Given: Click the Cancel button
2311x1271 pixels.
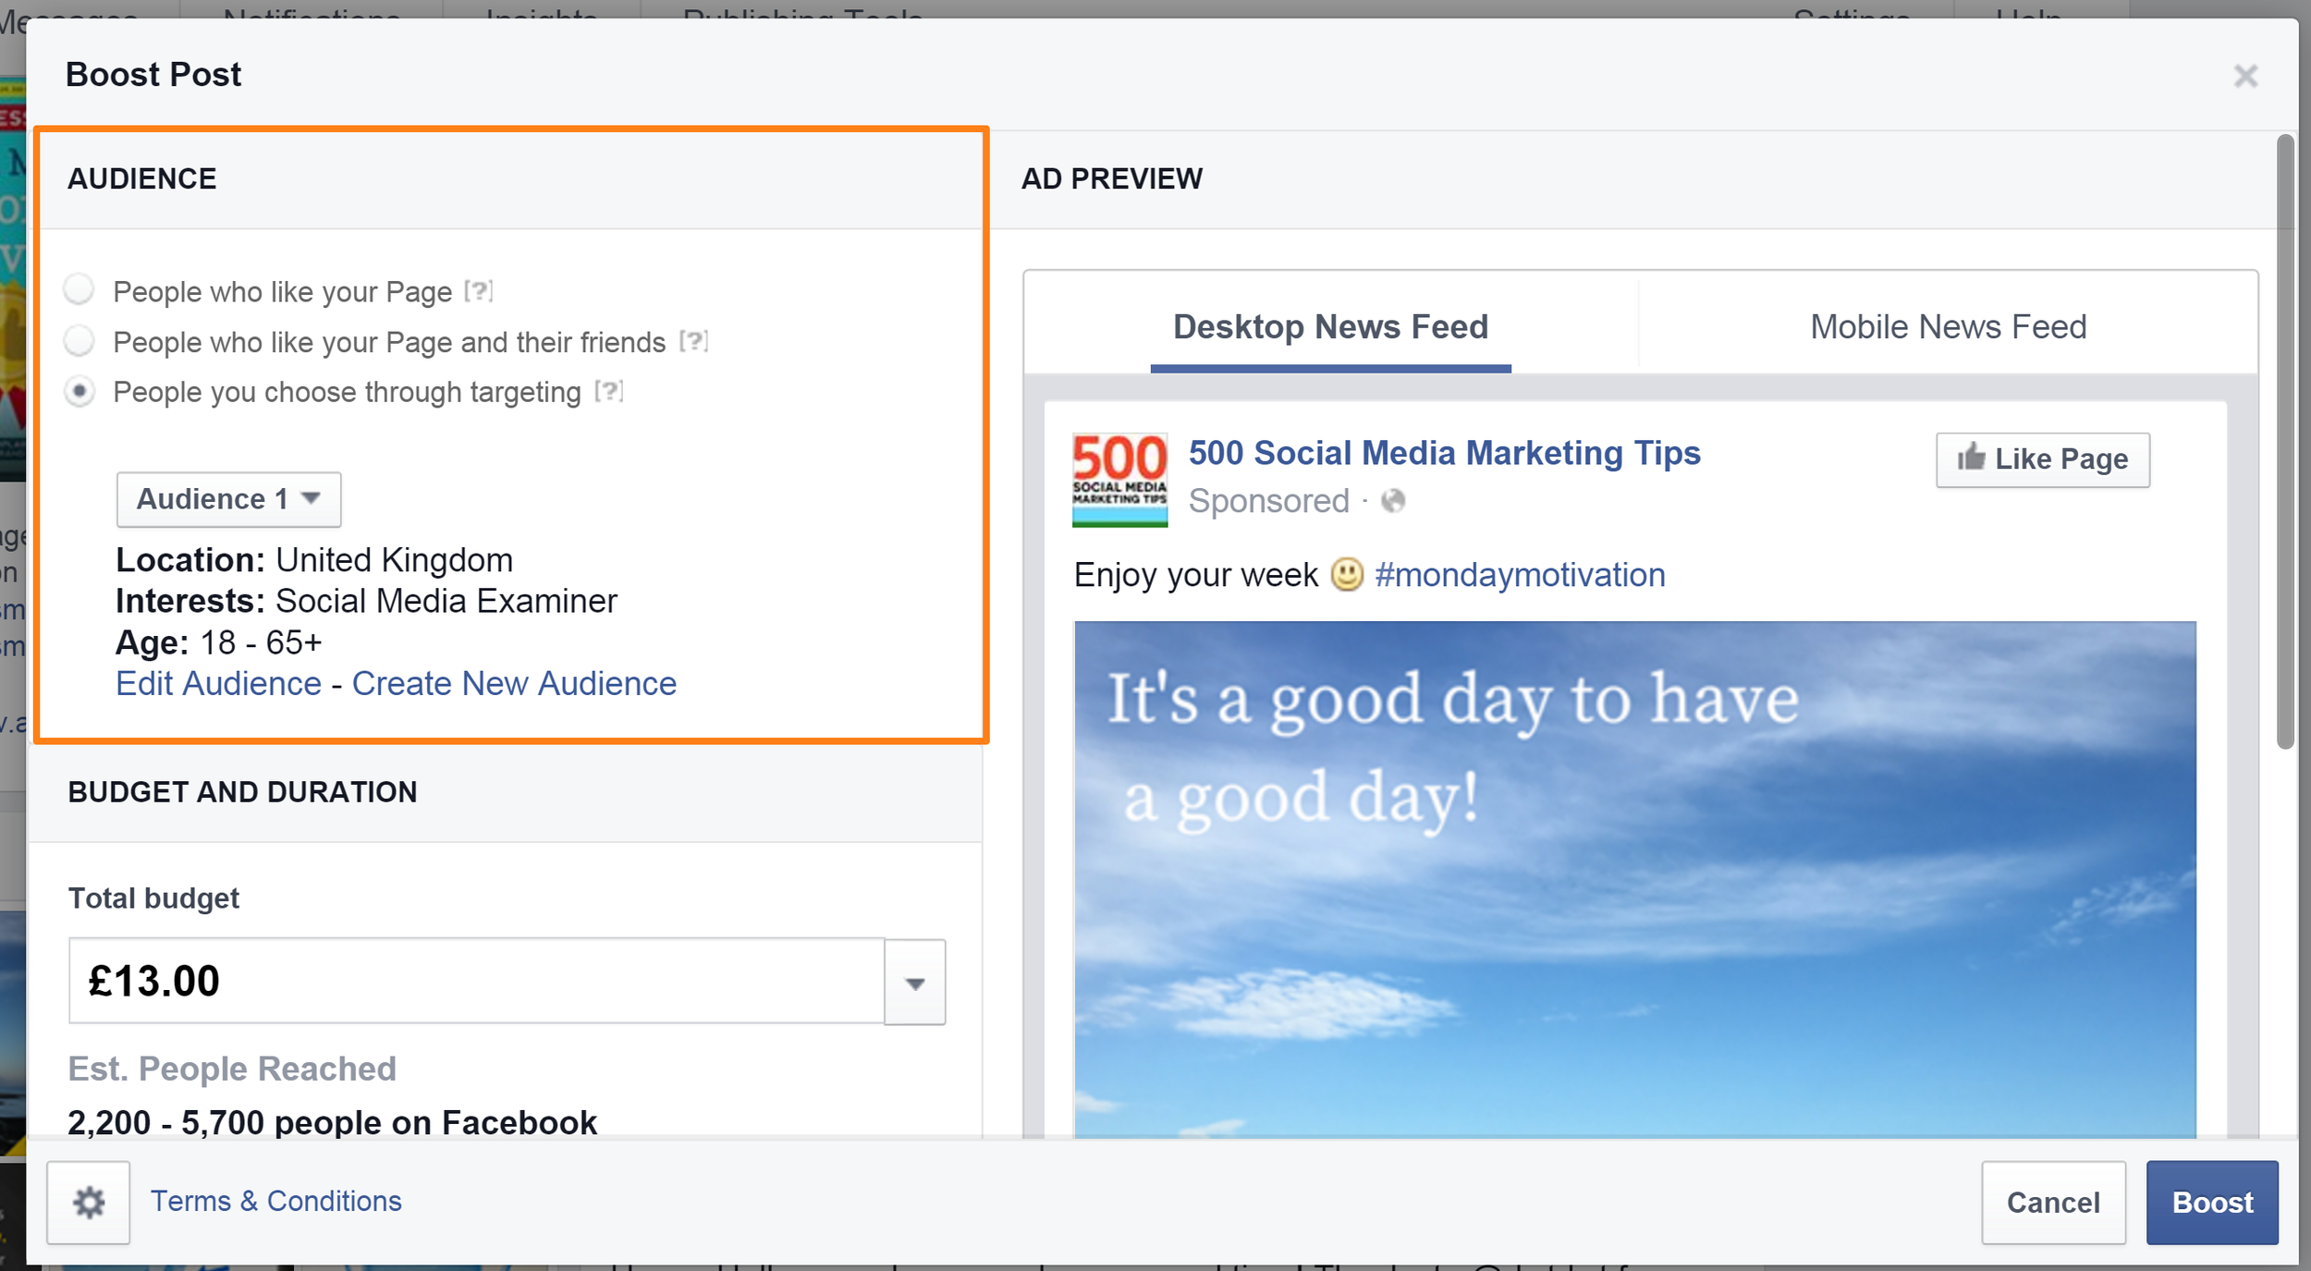Looking at the screenshot, I should tap(2053, 1203).
